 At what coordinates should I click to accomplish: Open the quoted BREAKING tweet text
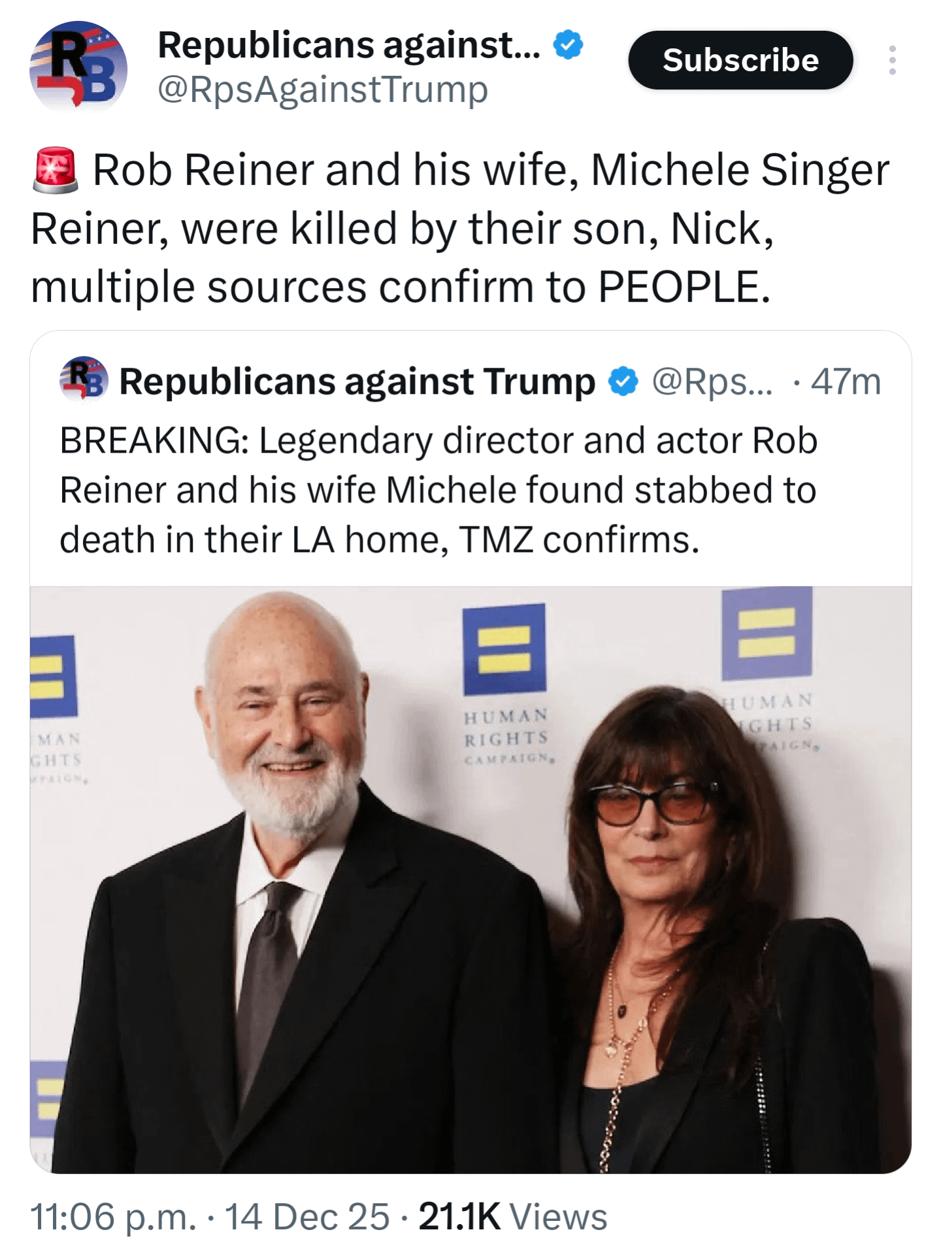(438, 490)
